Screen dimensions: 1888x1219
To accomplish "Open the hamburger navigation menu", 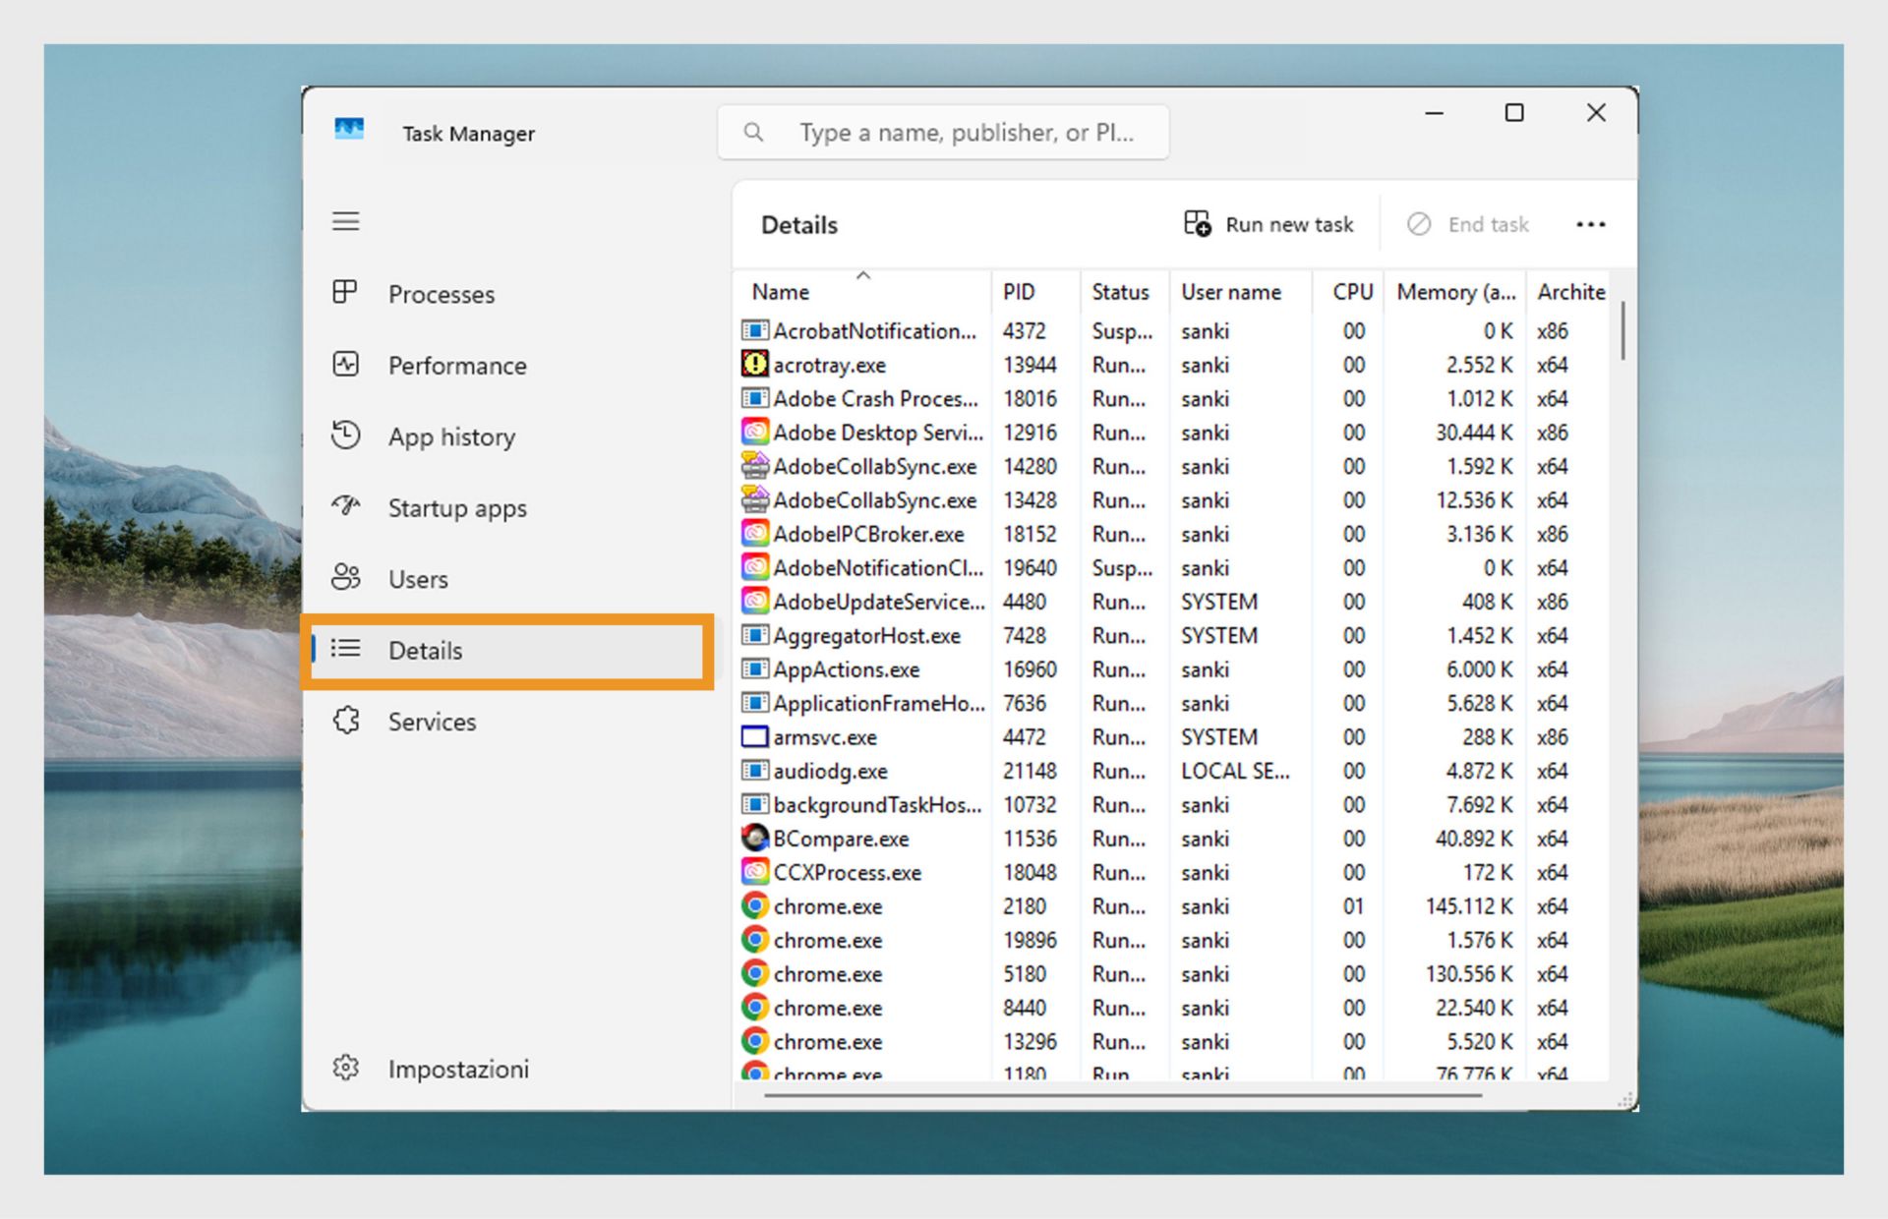I will point(345,221).
